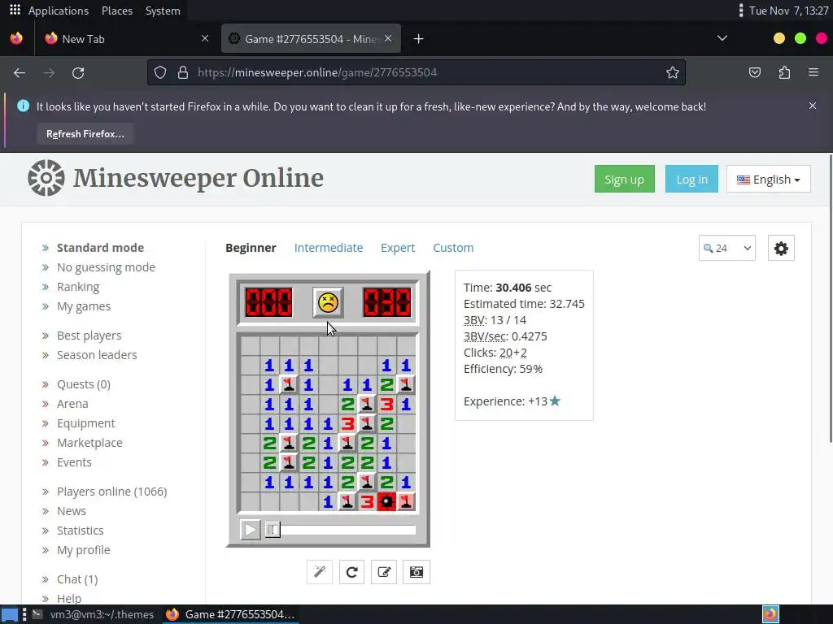This screenshot has height=624, width=833.
Task: Open Chat (1)
Action: click(77, 579)
